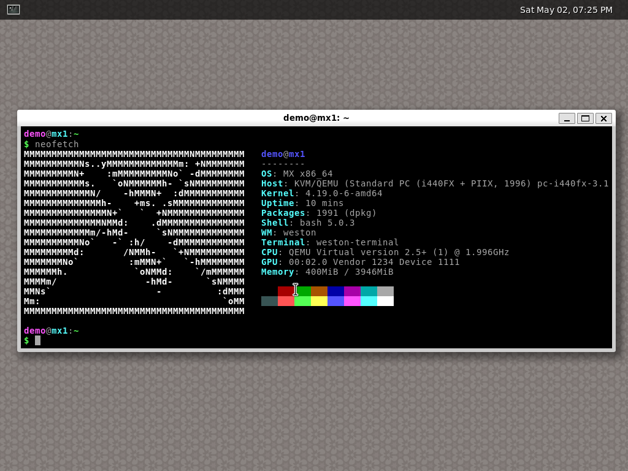Click the teal color block
Viewport: 628px width, 471px height.
369,291
